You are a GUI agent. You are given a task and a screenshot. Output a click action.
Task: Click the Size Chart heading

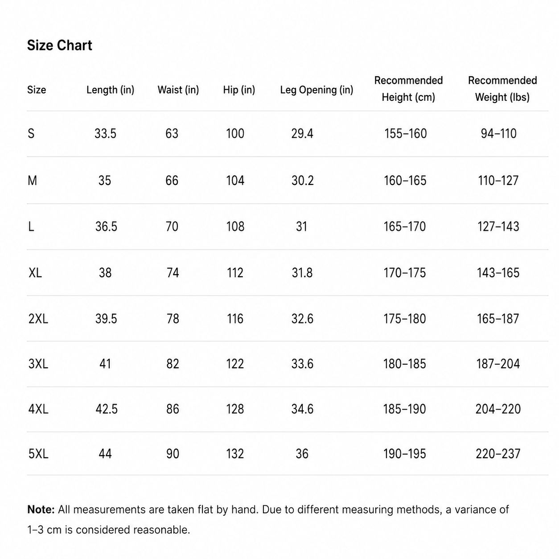(59, 45)
